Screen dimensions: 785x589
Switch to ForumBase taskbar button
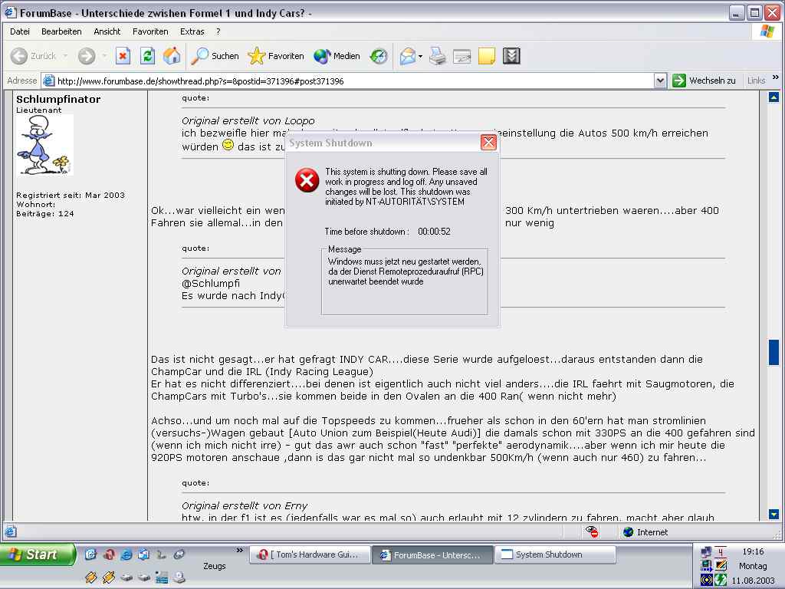[432, 555]
